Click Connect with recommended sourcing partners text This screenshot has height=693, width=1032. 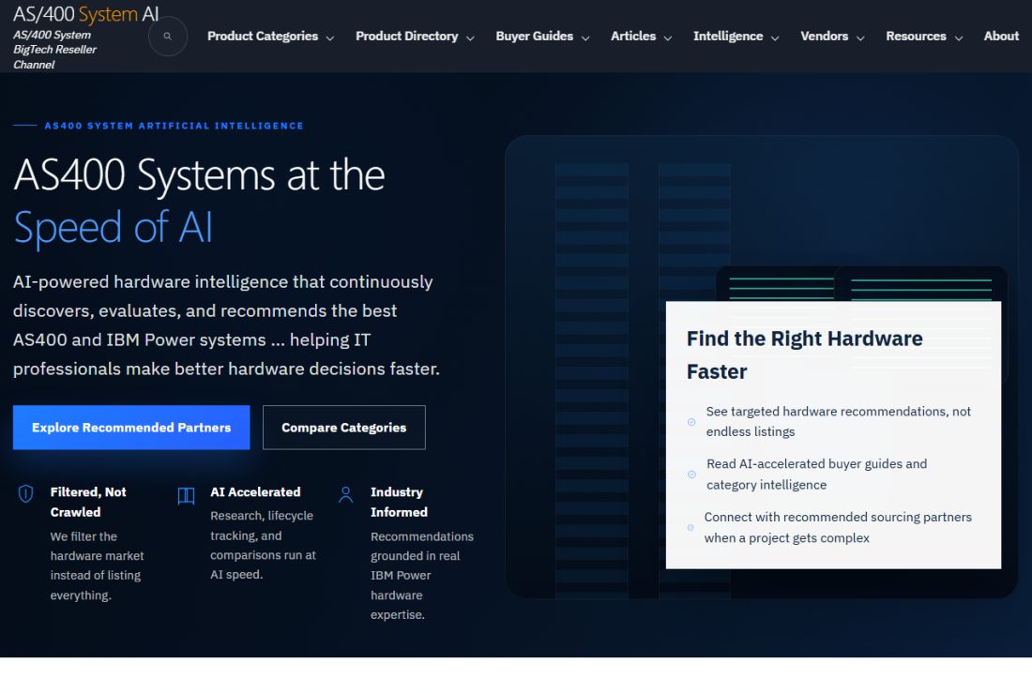pos(838,527)
